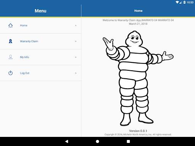Tap the Michelin Man mascot image
This screenshot has width=195, height=146.
(138, 78)
